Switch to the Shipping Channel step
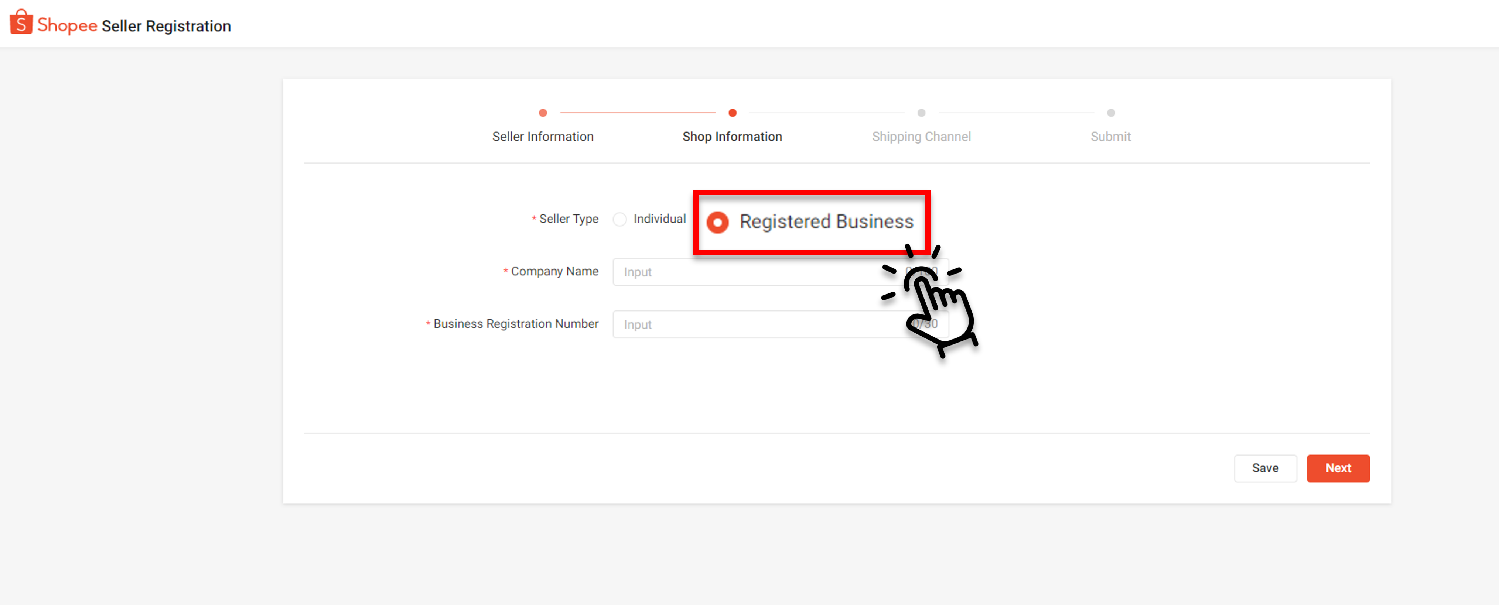Viewport: 1499px width, 605px height. pyautogui.click(x=921, y=136)
